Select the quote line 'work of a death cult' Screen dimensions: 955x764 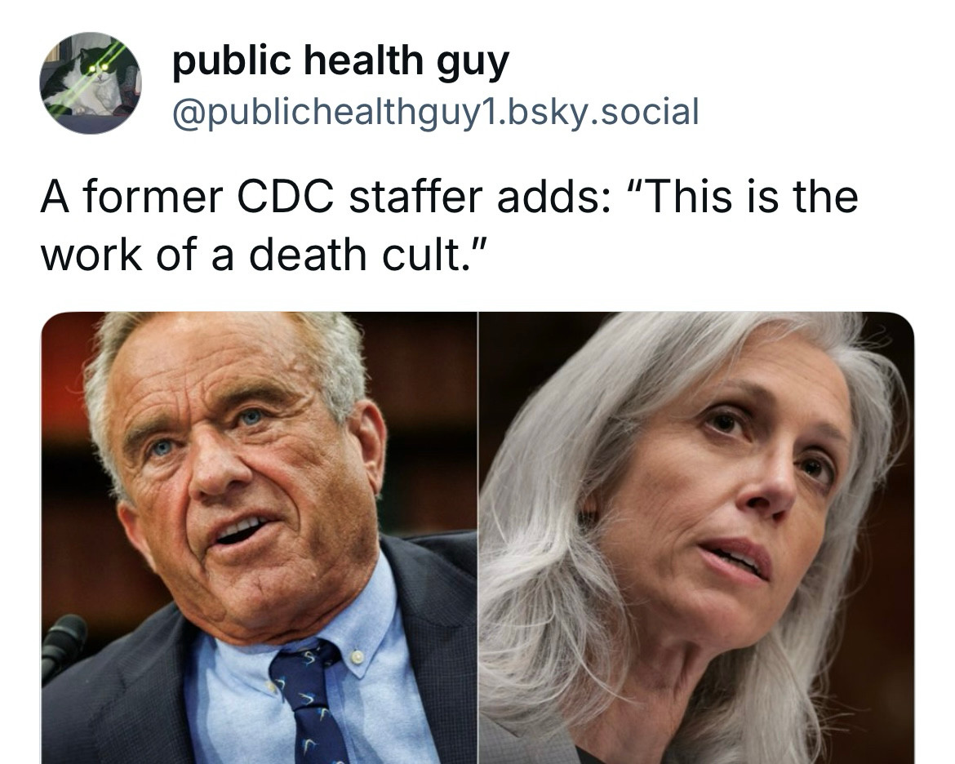tap(263, 254)
